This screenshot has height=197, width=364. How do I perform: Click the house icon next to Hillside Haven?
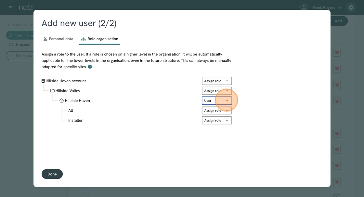pyautogui.click(x=61, y=101)
